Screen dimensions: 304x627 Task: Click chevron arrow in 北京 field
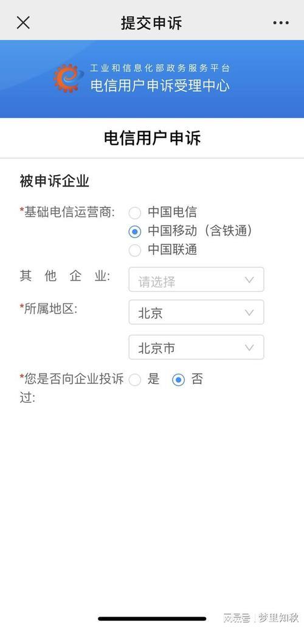tap(249, 312)
